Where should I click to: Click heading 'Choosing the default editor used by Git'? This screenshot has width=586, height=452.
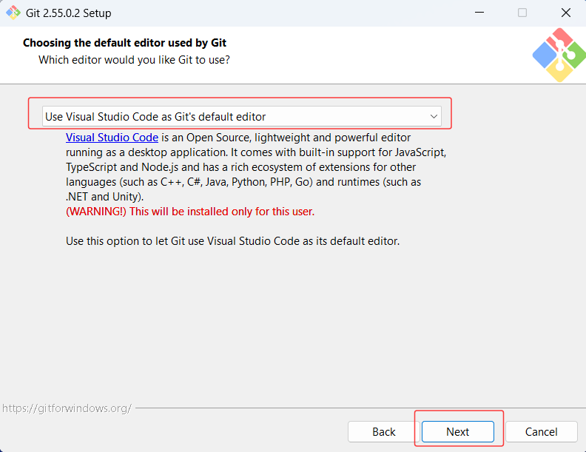click(x=124, y=43)
